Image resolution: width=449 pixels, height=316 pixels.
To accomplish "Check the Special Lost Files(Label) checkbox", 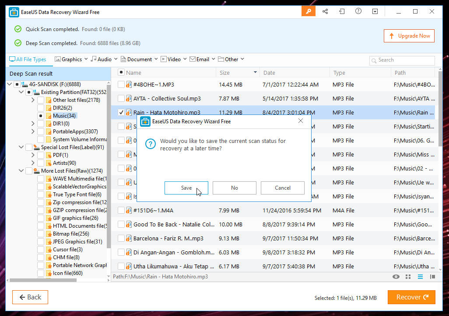I will pyautogui.click(x=28, y=147).
